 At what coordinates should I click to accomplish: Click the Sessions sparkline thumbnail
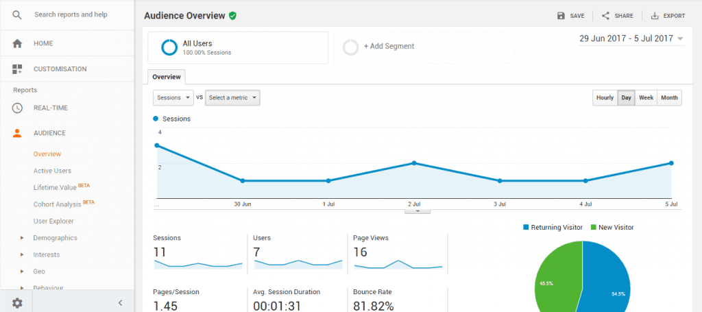[x=198, y=265]
